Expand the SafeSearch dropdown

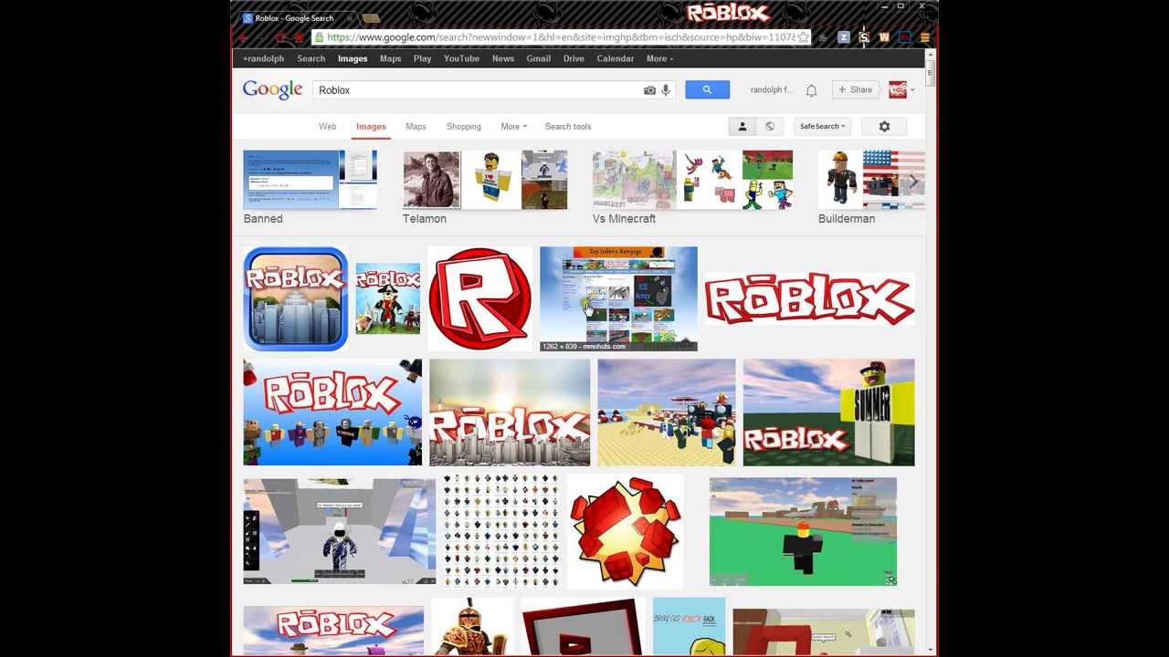(822, 127)
